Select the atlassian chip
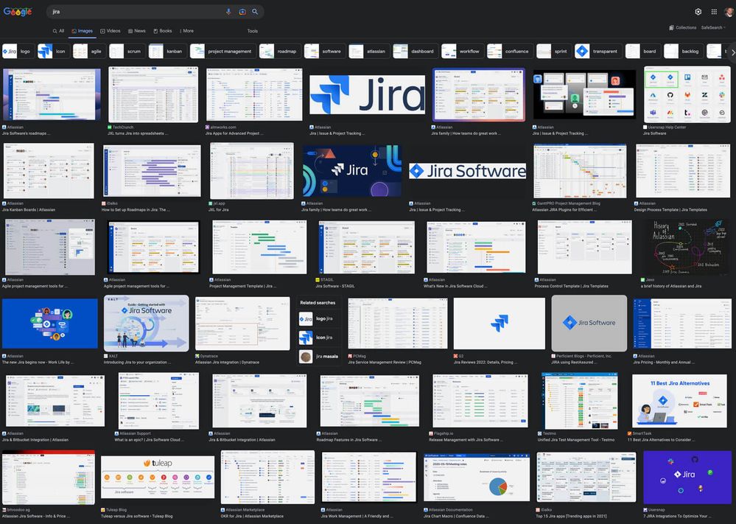Viewport: 736px width, 524px height. pos(369,51)
